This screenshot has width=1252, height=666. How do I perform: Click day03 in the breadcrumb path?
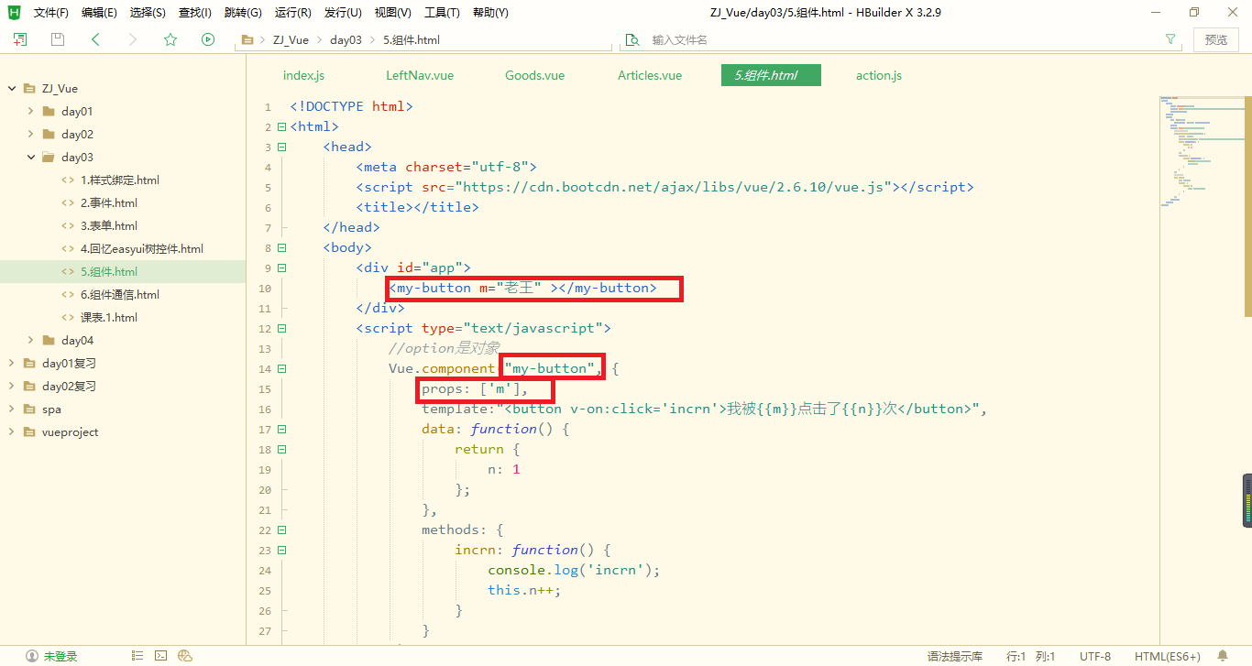346,39
